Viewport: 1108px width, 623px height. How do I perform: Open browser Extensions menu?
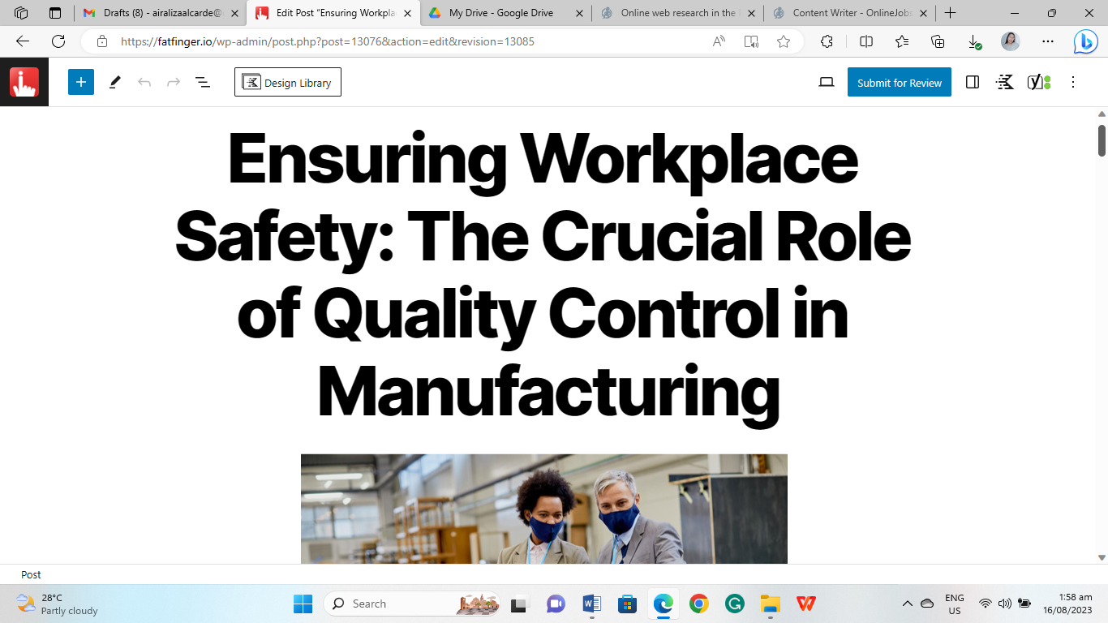pyautogui.click(x=827, y=41)
